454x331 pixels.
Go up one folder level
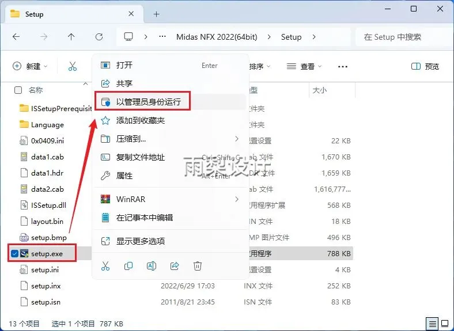click(71, 37)
